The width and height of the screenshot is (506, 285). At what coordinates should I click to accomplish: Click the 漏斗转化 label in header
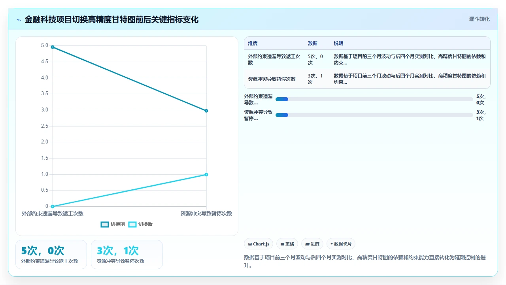479,19
